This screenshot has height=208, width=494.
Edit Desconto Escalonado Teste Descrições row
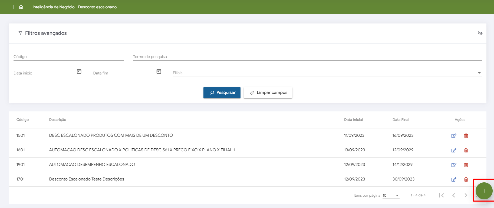pyautogui.click(x=454, y=179)
